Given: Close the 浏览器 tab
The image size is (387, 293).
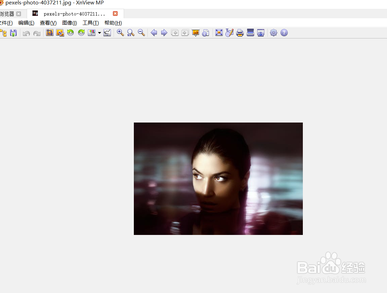Looking at the screenshot, I should (x=19, y=14).
